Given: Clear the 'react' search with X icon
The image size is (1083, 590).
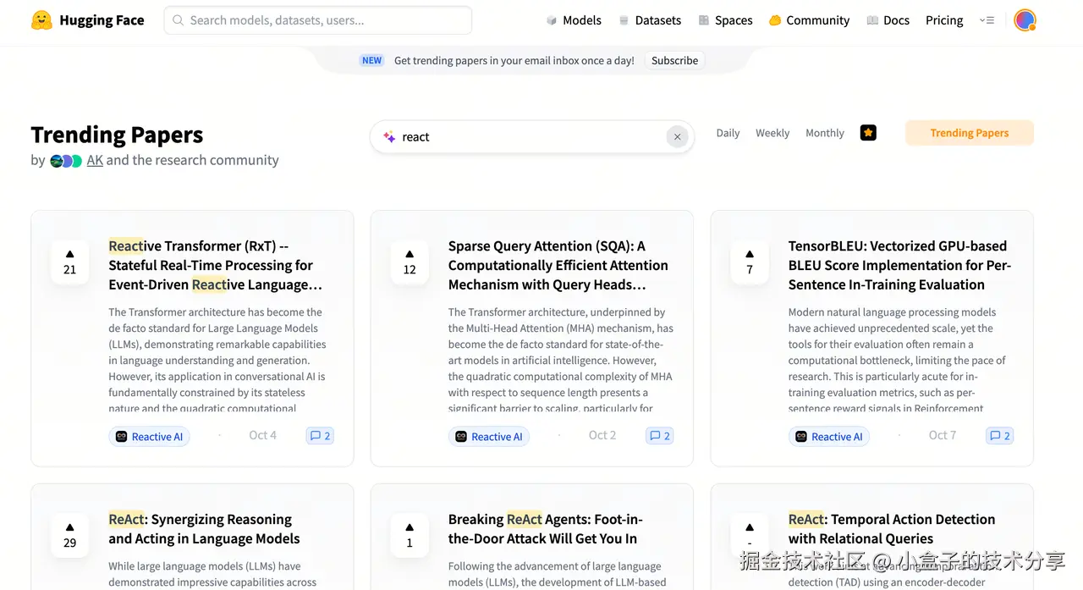Looking at the screenshot, I should [677, 137].
